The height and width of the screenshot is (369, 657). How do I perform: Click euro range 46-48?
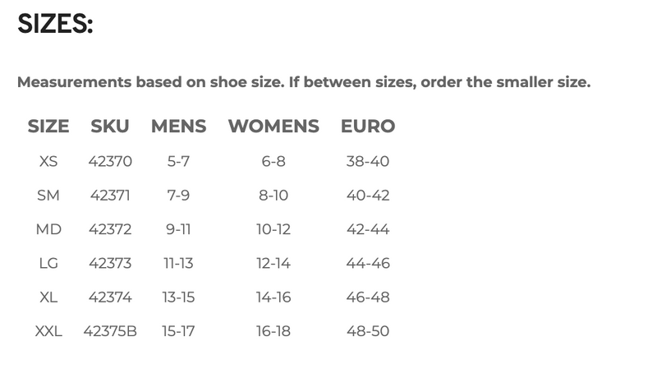point(368,298)
